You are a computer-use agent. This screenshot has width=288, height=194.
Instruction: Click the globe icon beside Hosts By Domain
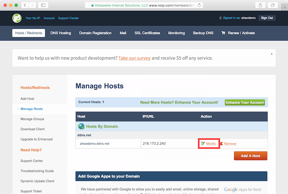click(81, 126)
